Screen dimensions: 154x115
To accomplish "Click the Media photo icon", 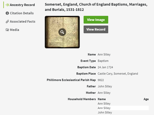I will pos(7,30).
